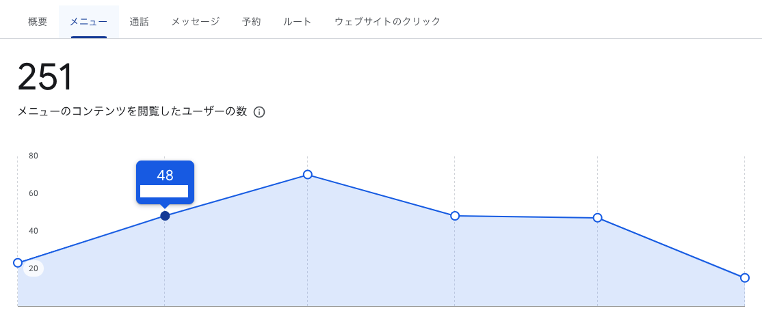762x334 pixels.
Task: Open the ウェブサイトのクリック tab
Action: coord(387,21)
